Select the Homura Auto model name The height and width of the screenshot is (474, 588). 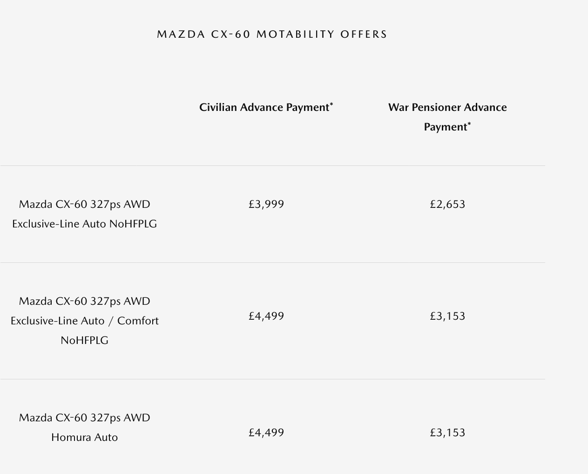pos(84,427)
